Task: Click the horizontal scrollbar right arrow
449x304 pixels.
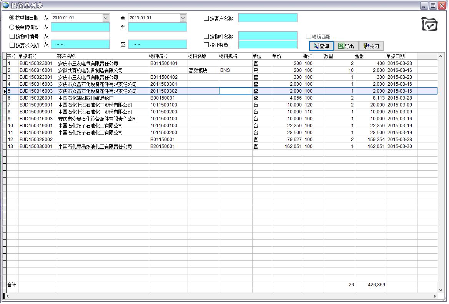Action: pyautogui.click(x=435, y=296)
